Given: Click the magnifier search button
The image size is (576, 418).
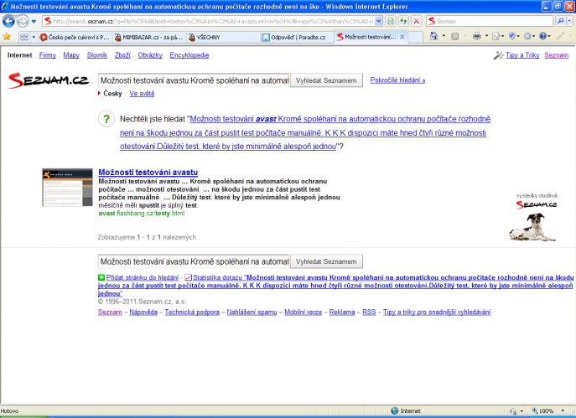Looking at the screenshot, I should (560, 21).
